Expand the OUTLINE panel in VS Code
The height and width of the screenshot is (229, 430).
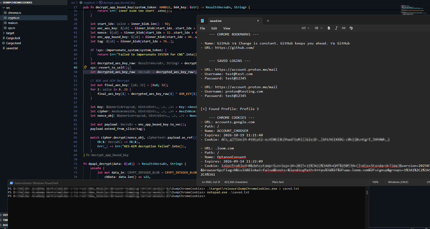[x=4, y=214]
